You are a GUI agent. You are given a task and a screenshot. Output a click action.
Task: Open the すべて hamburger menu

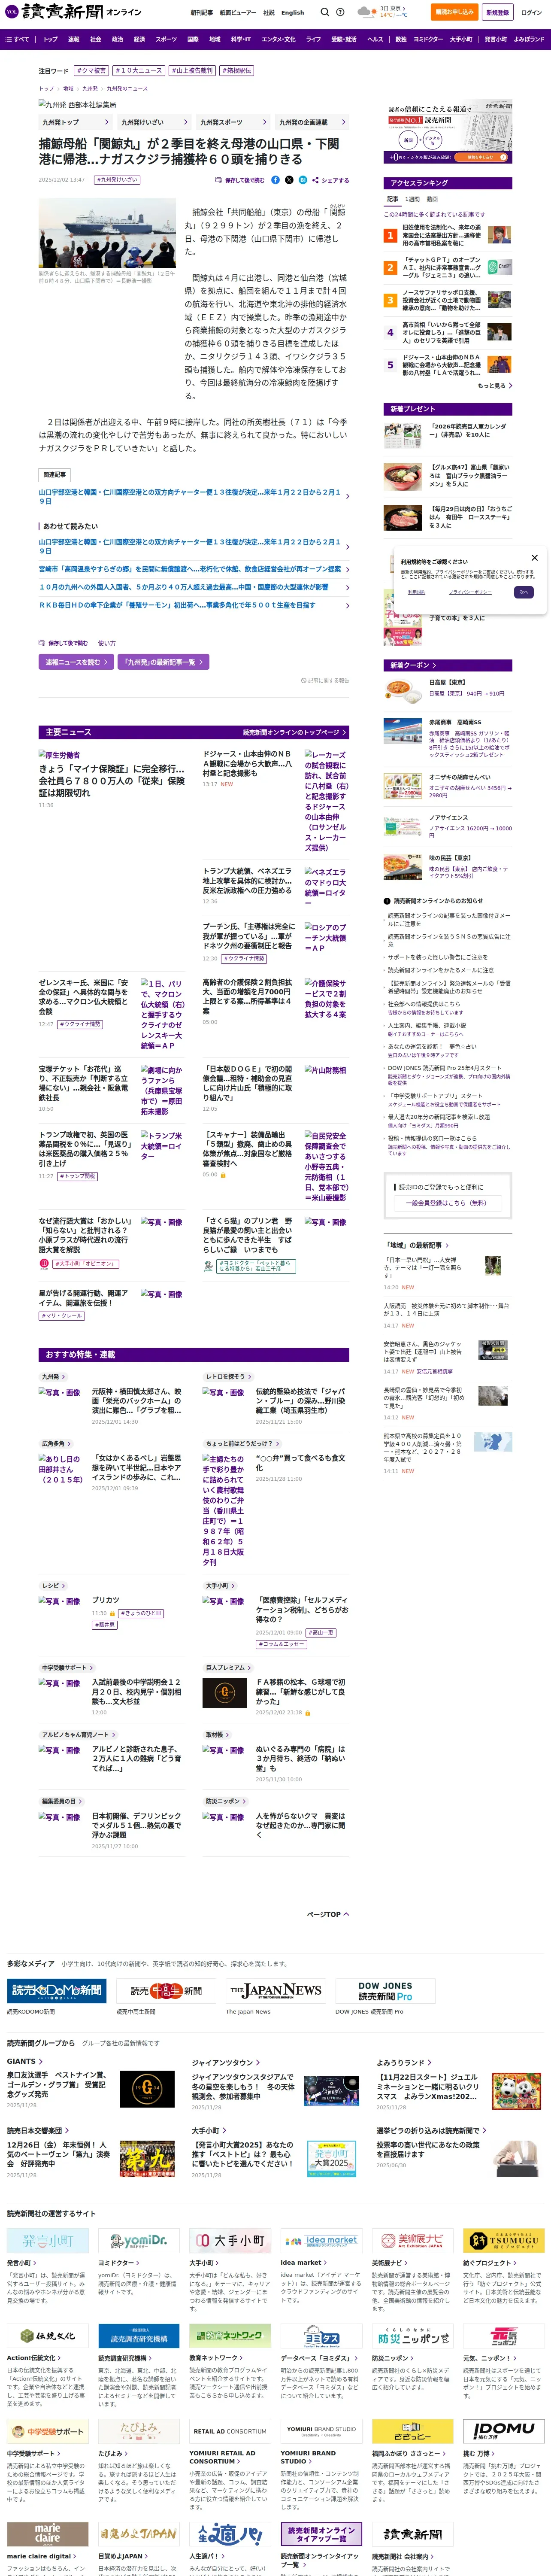click(x=17, y=39)
